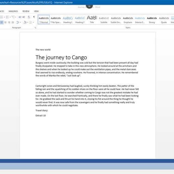
Task: Toggle align right
Action: 9,22
